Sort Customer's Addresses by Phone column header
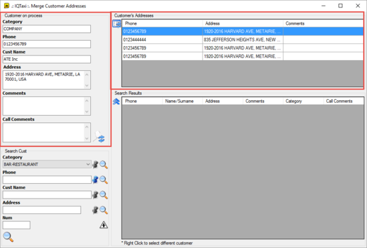Screen dimensions: 367x248 162,23
